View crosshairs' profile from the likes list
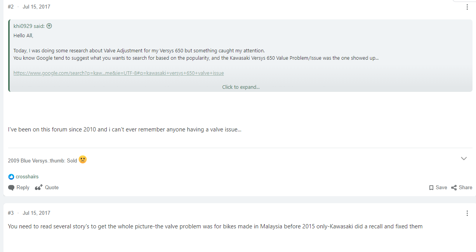 click(x=27, y=177)
